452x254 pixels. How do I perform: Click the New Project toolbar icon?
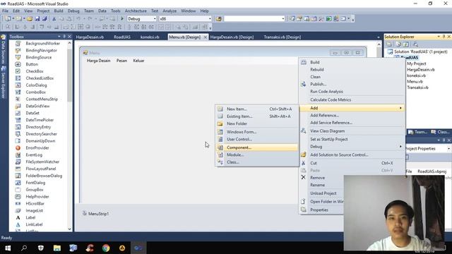[8, 19]
